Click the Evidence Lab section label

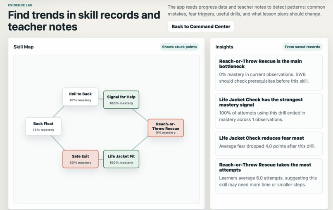pos(20,5)
